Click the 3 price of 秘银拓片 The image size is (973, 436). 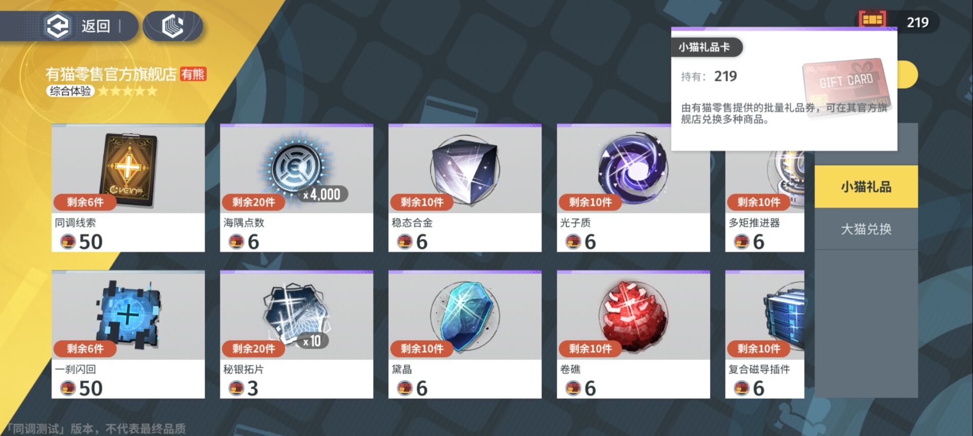[x=252, y=388]
